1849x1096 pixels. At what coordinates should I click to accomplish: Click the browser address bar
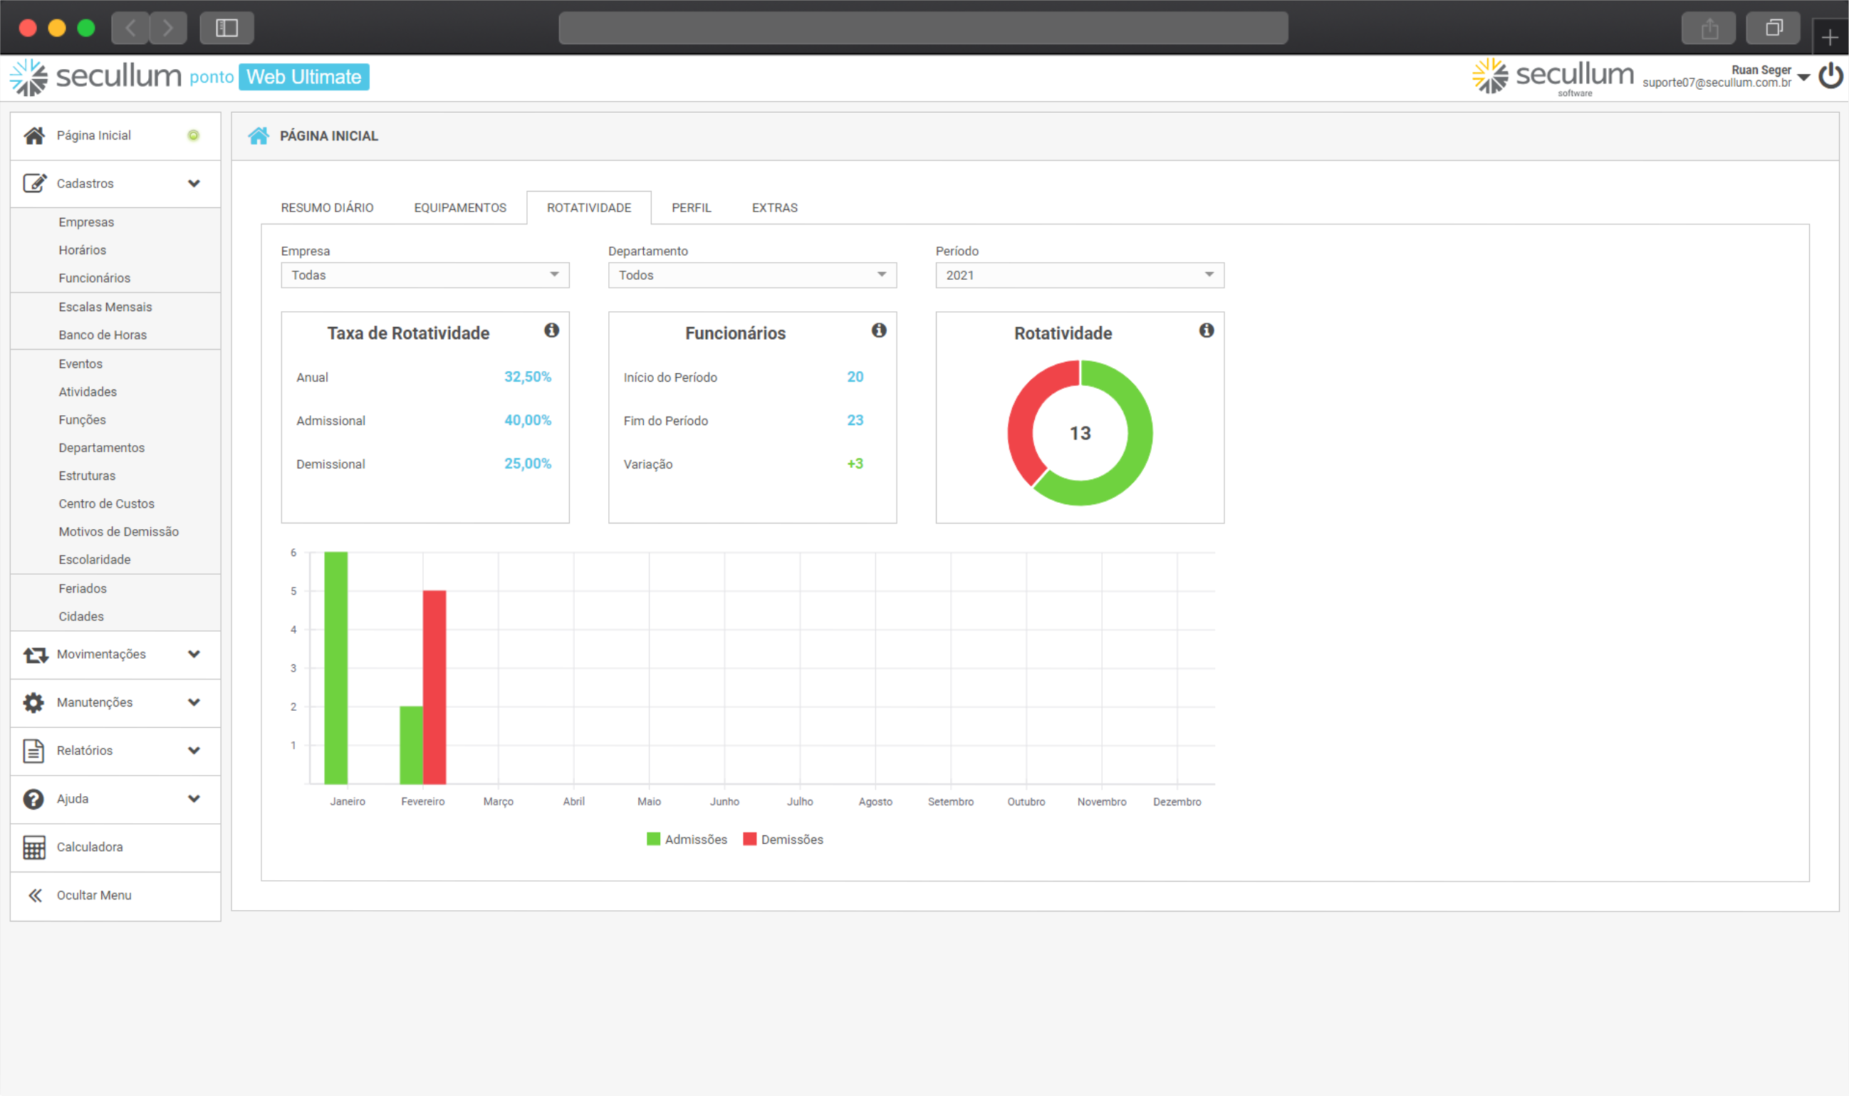(923, 28)
